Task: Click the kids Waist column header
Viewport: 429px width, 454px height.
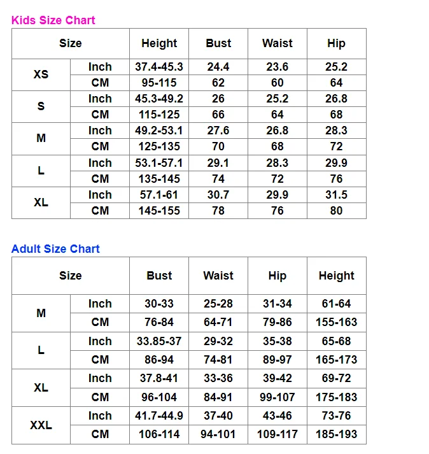Action: 278,43
